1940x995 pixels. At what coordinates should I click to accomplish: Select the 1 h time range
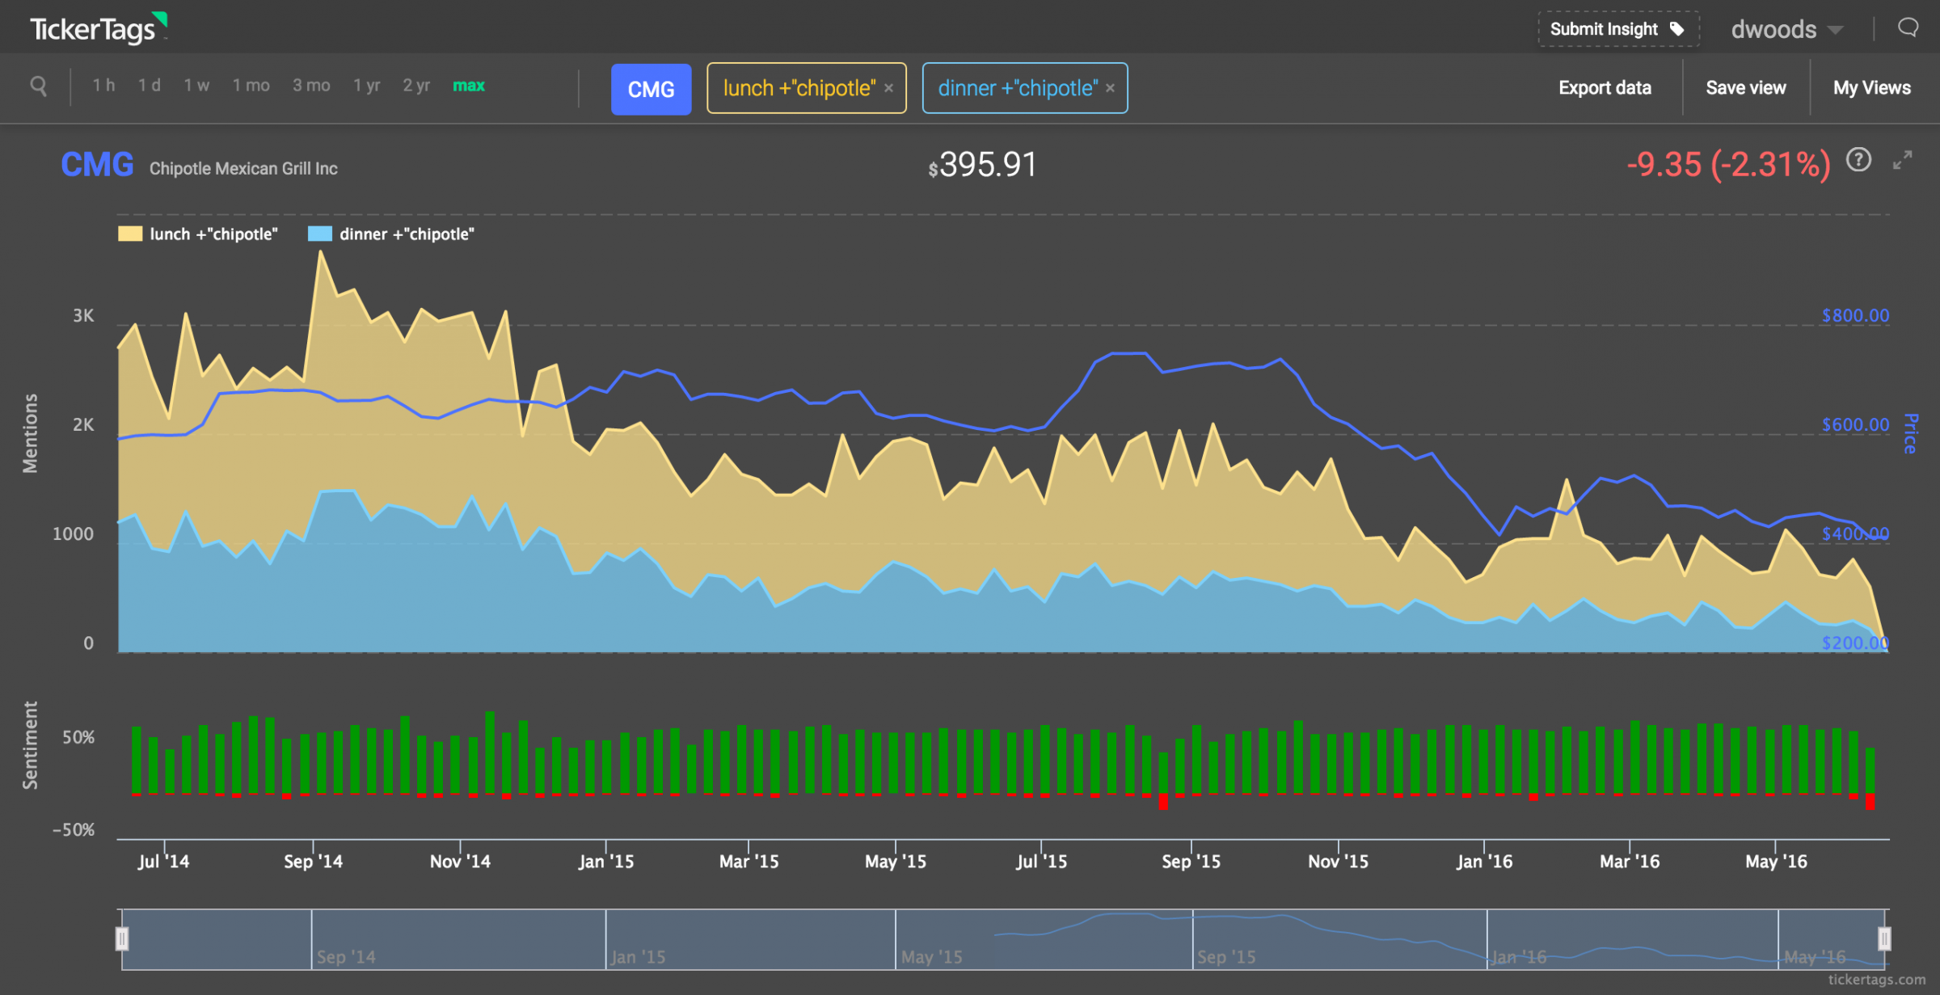click(x=103, y=86)
